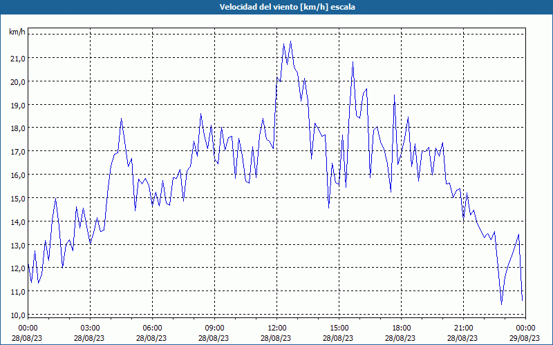Click the 09:00 time label on the x-axis

click(214, 328)
